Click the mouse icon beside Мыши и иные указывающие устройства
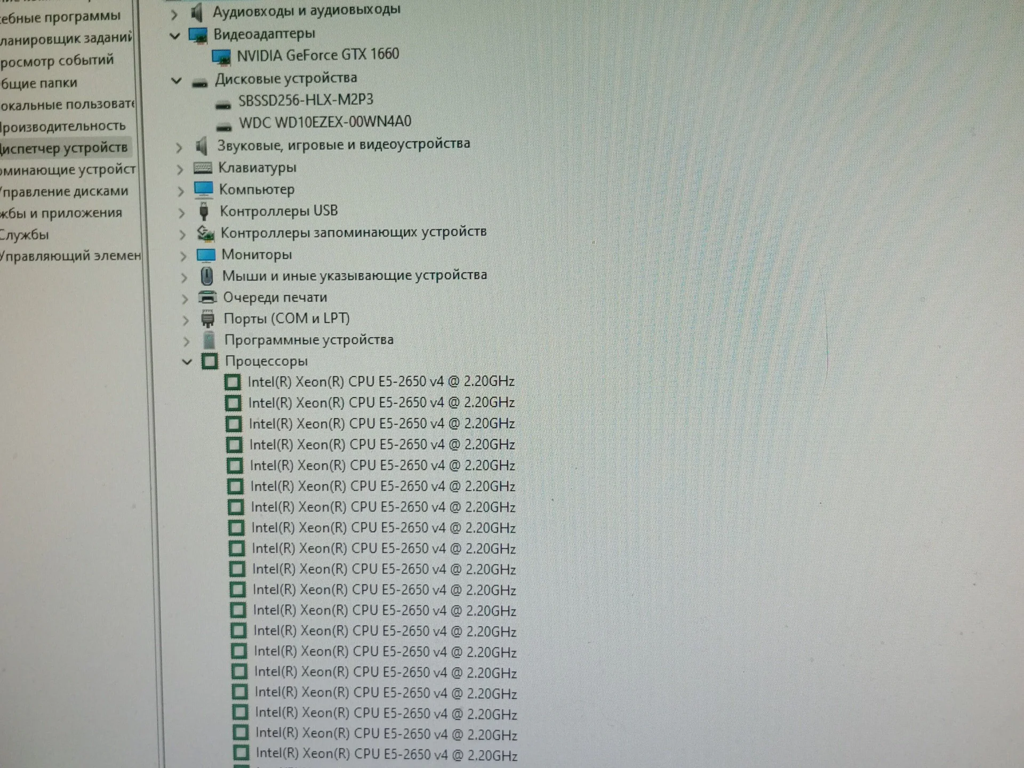Screen dimensions: 1024x768 [206, 276]
